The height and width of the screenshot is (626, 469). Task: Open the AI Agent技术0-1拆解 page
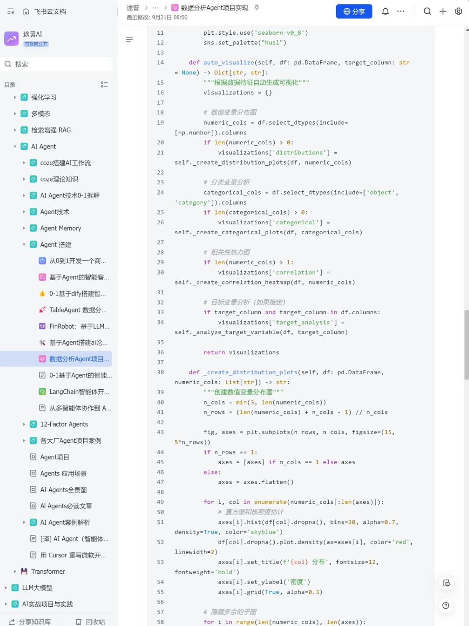70,195
